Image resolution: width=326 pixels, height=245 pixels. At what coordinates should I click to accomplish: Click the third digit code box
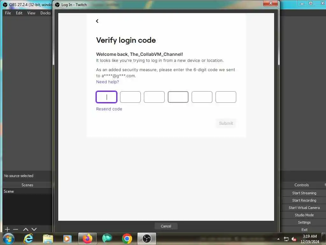[x=154, y=97]
